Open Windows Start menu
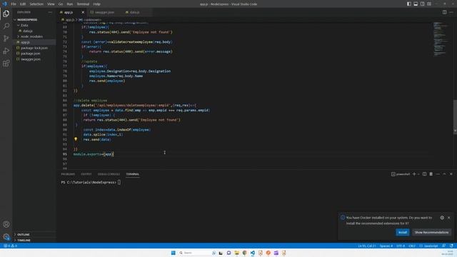Image resolution: width=457 pixels, height=257 pixels. (x=173, y=253)
